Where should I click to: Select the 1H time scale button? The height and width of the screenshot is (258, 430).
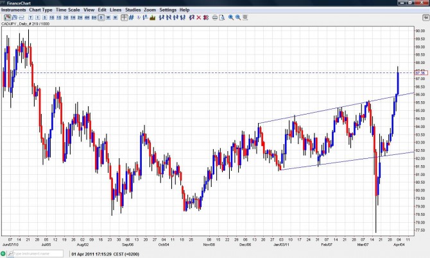(73, 17)
